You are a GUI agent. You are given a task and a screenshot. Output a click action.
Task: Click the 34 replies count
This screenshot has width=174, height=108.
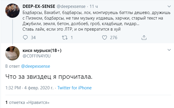pyautogui.click(x=33, y=38)
